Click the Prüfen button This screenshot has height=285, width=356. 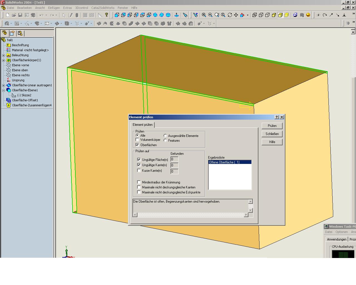[272, 126]
